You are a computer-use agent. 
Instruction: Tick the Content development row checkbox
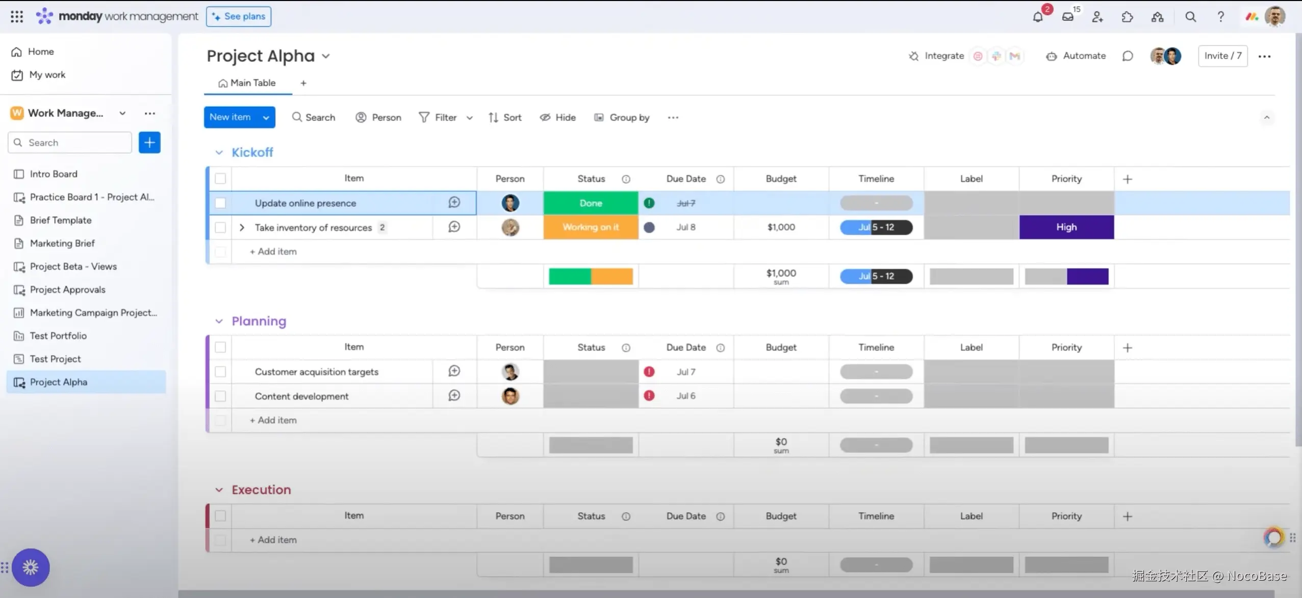[220, 396]
